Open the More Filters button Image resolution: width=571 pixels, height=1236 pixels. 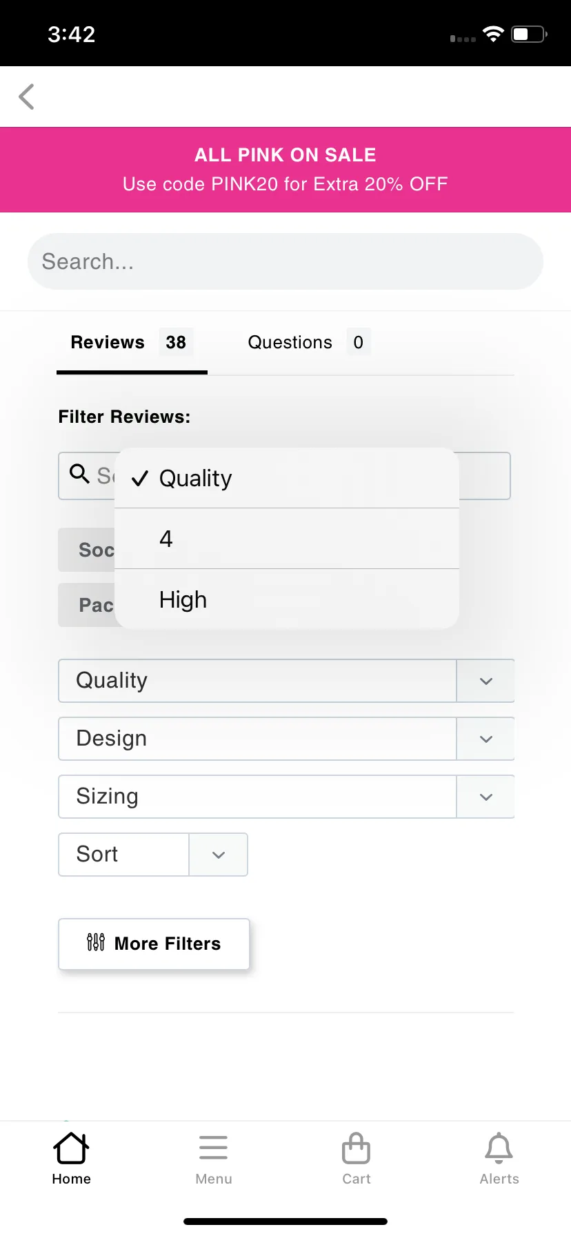coord(154,944)
